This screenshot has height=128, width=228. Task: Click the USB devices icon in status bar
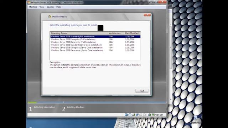[134, 115]
